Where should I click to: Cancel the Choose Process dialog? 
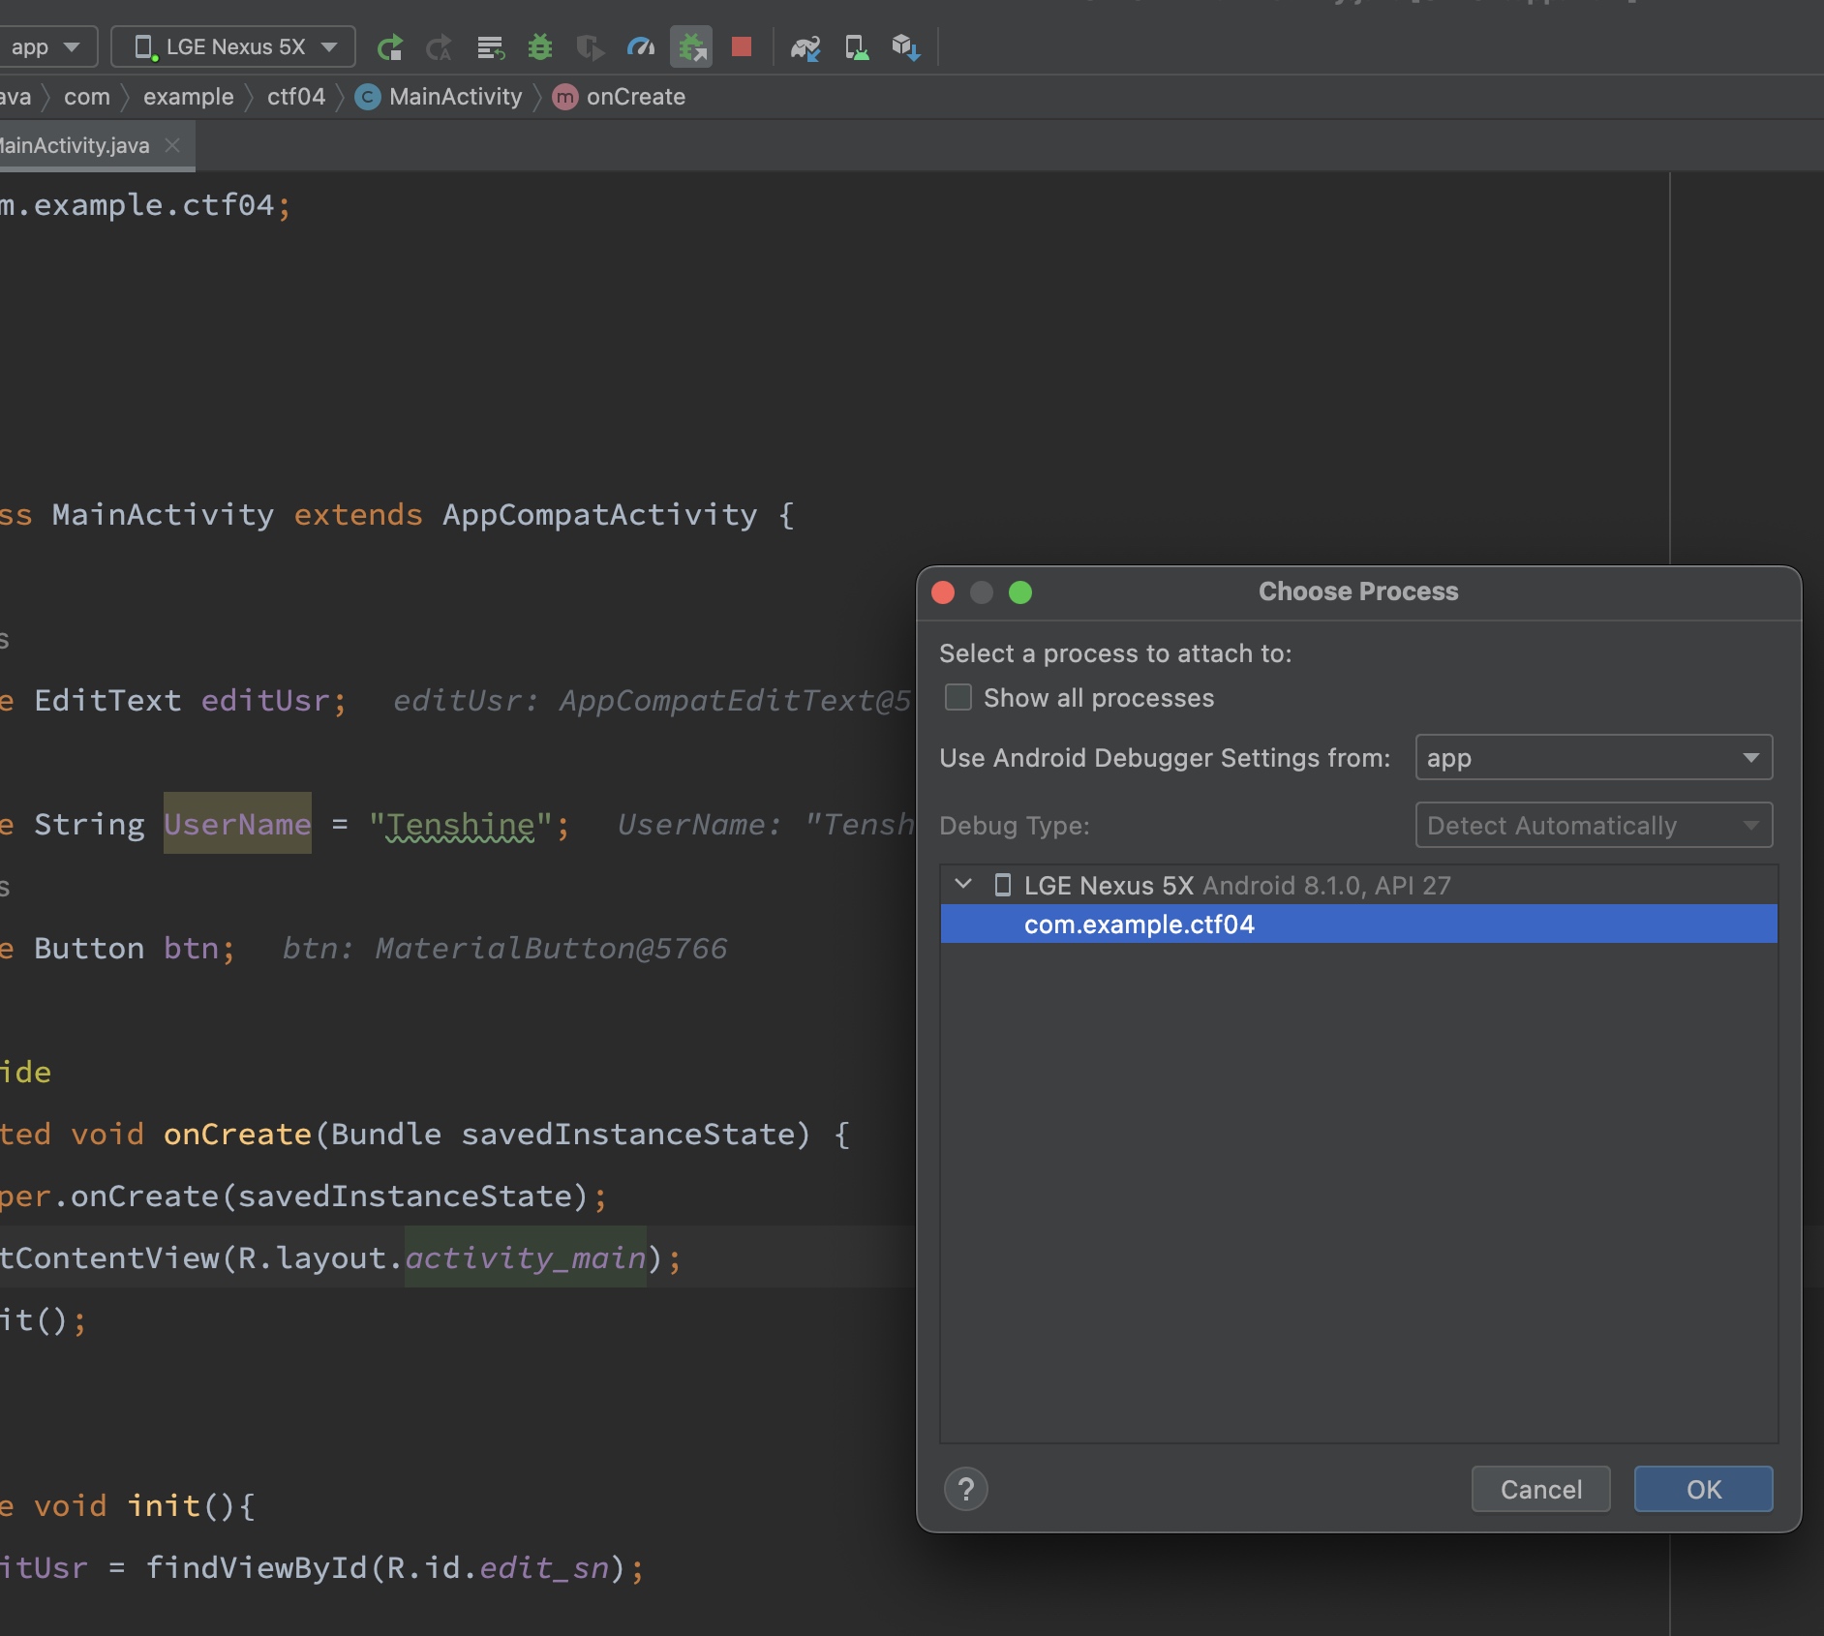click(x=1540, y=1490)
